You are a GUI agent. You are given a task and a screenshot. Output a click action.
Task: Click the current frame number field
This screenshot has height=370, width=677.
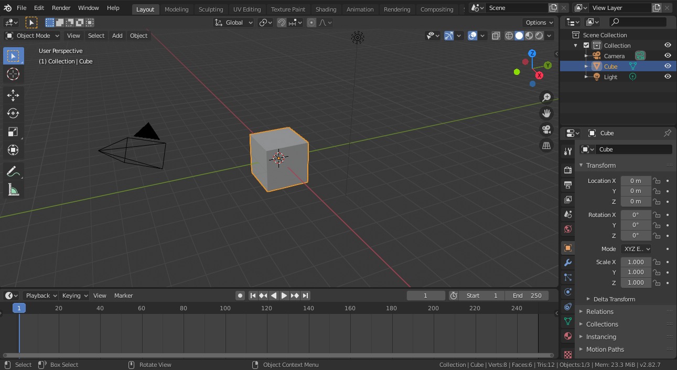click(x=426, y=296)
